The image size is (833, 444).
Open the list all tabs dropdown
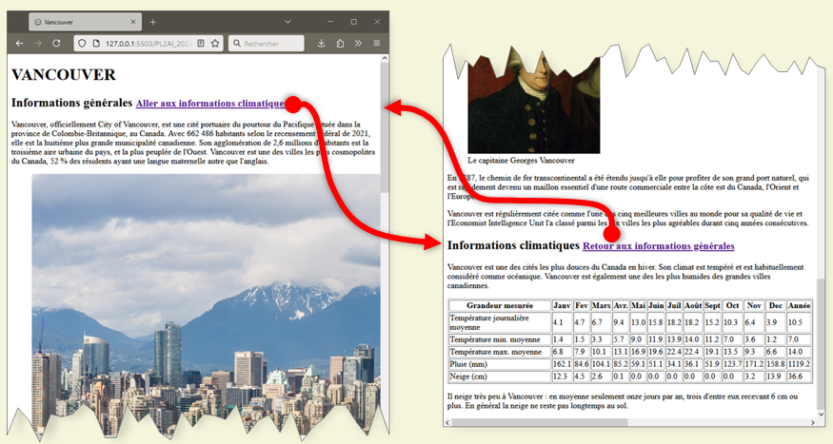click(288, 21)
